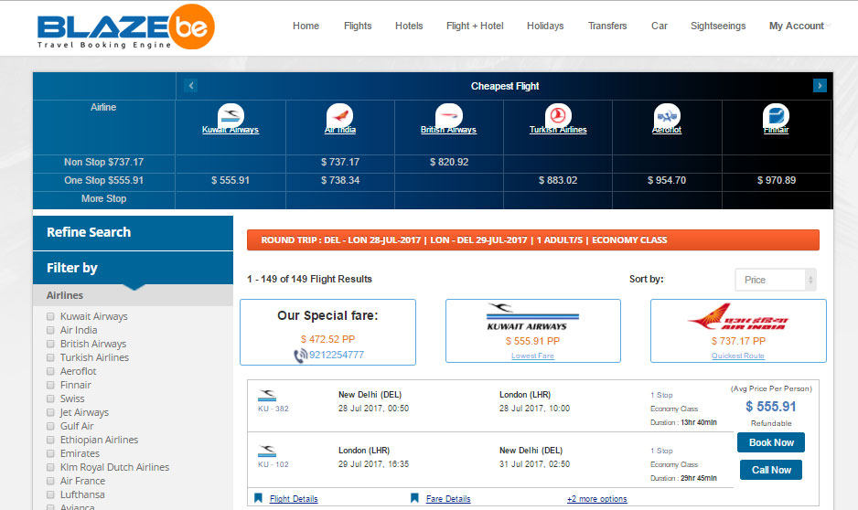This screenshot has width=858, height=510.
Task: Open the Holidays menu item
Action: point(545,26)
